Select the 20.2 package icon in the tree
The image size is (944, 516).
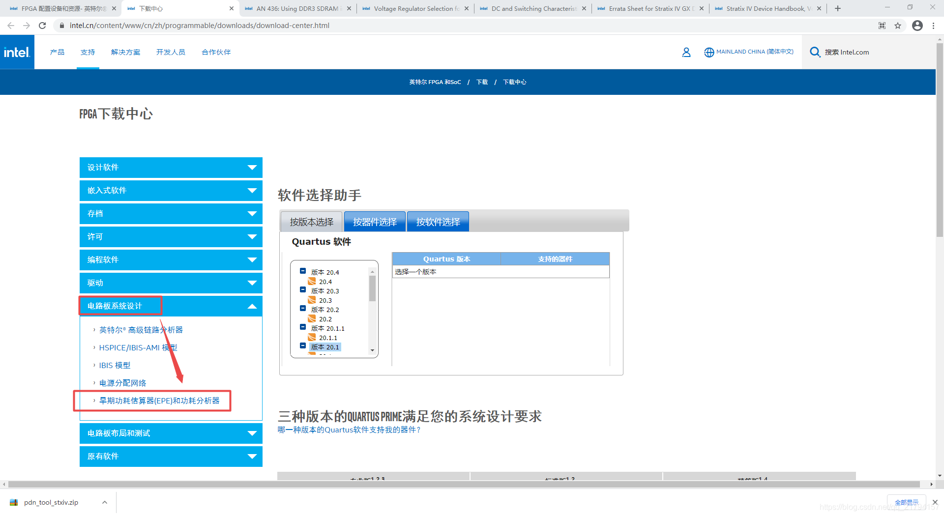pos(312,318)
